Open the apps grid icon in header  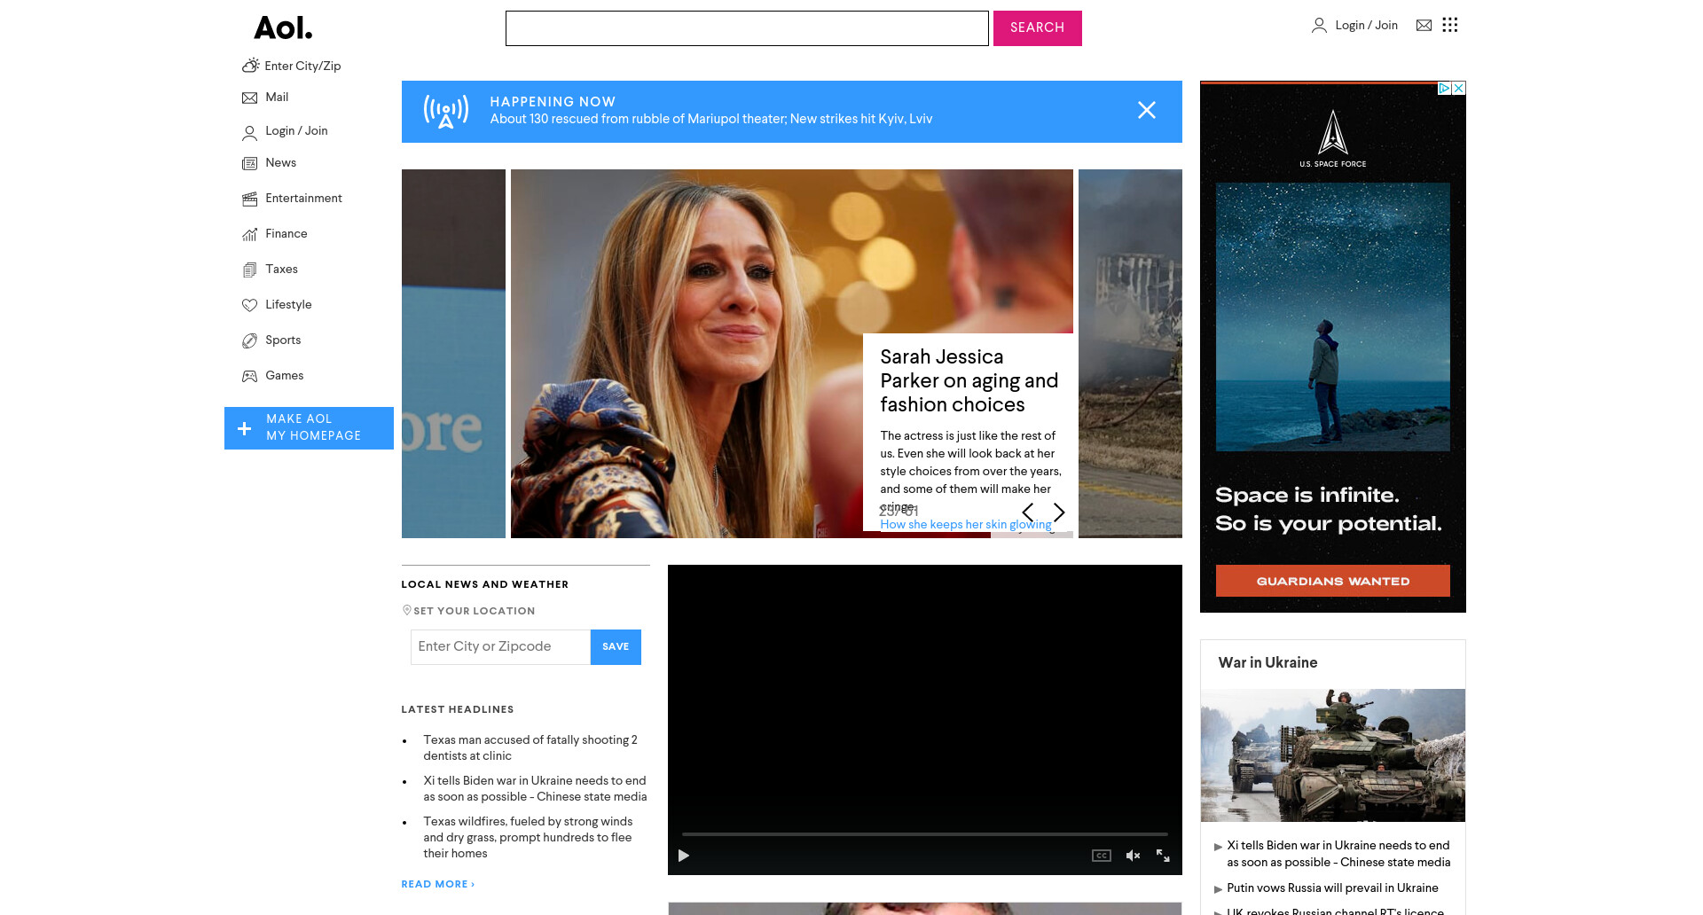[x=1450, y=25]
